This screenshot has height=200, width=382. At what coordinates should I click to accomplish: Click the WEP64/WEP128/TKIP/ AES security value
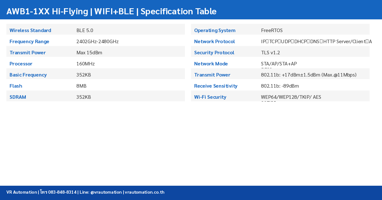[291, 97]
